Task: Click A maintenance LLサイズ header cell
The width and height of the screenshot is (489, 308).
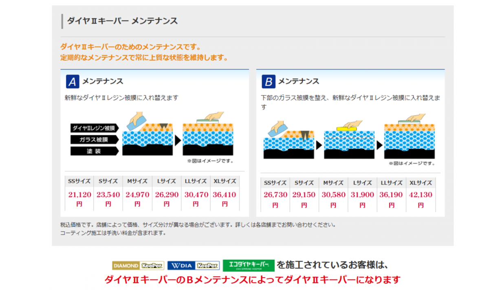Action: pyautogui.click(x=196, y=182)
